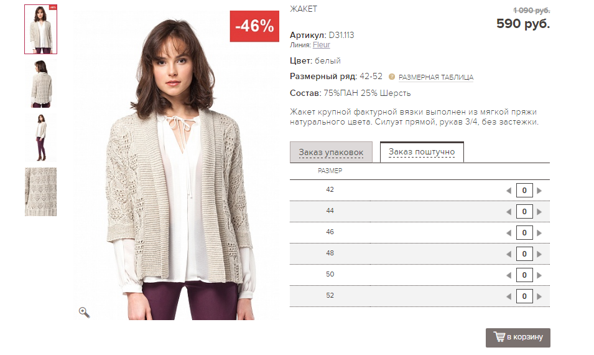The height and width of the screenshot is (355, 594).
Task: Increase quantity for size 52
Action: (x=539, y=296)
